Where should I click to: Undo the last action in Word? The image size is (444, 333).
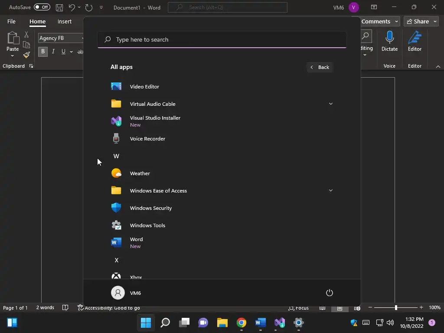click(72, 8)
